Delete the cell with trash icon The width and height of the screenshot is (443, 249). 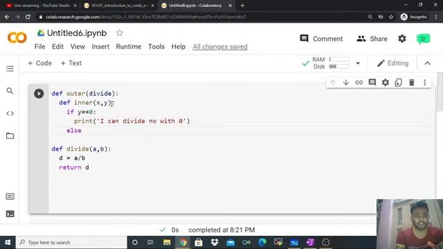click(x=412, y=82)
